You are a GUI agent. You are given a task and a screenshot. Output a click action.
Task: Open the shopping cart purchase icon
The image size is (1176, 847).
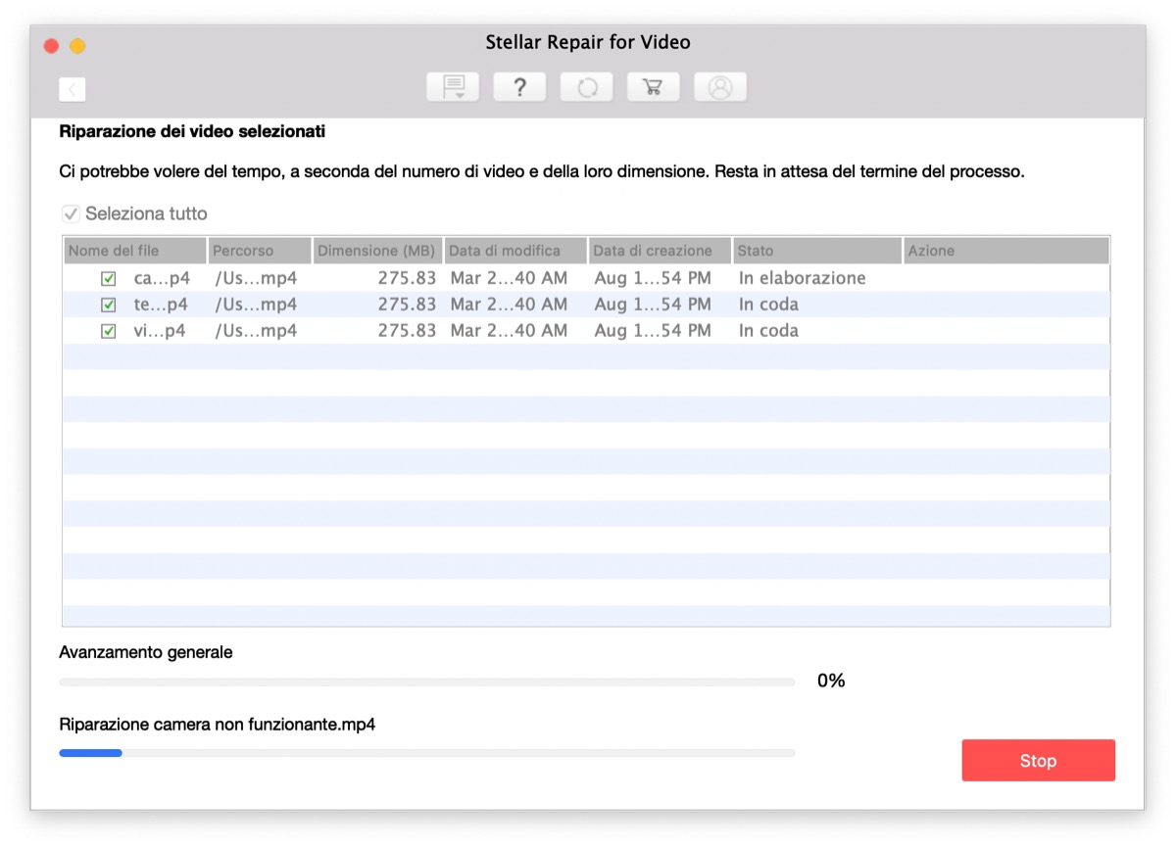(653, 86)
